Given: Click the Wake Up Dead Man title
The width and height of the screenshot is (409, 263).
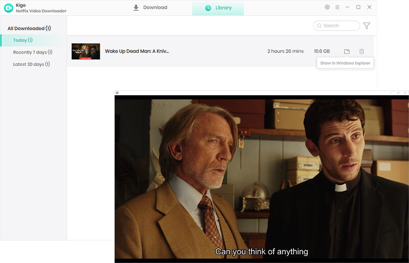Looking at the screenshot, I should pyautogui.click(x=137, y=51).
